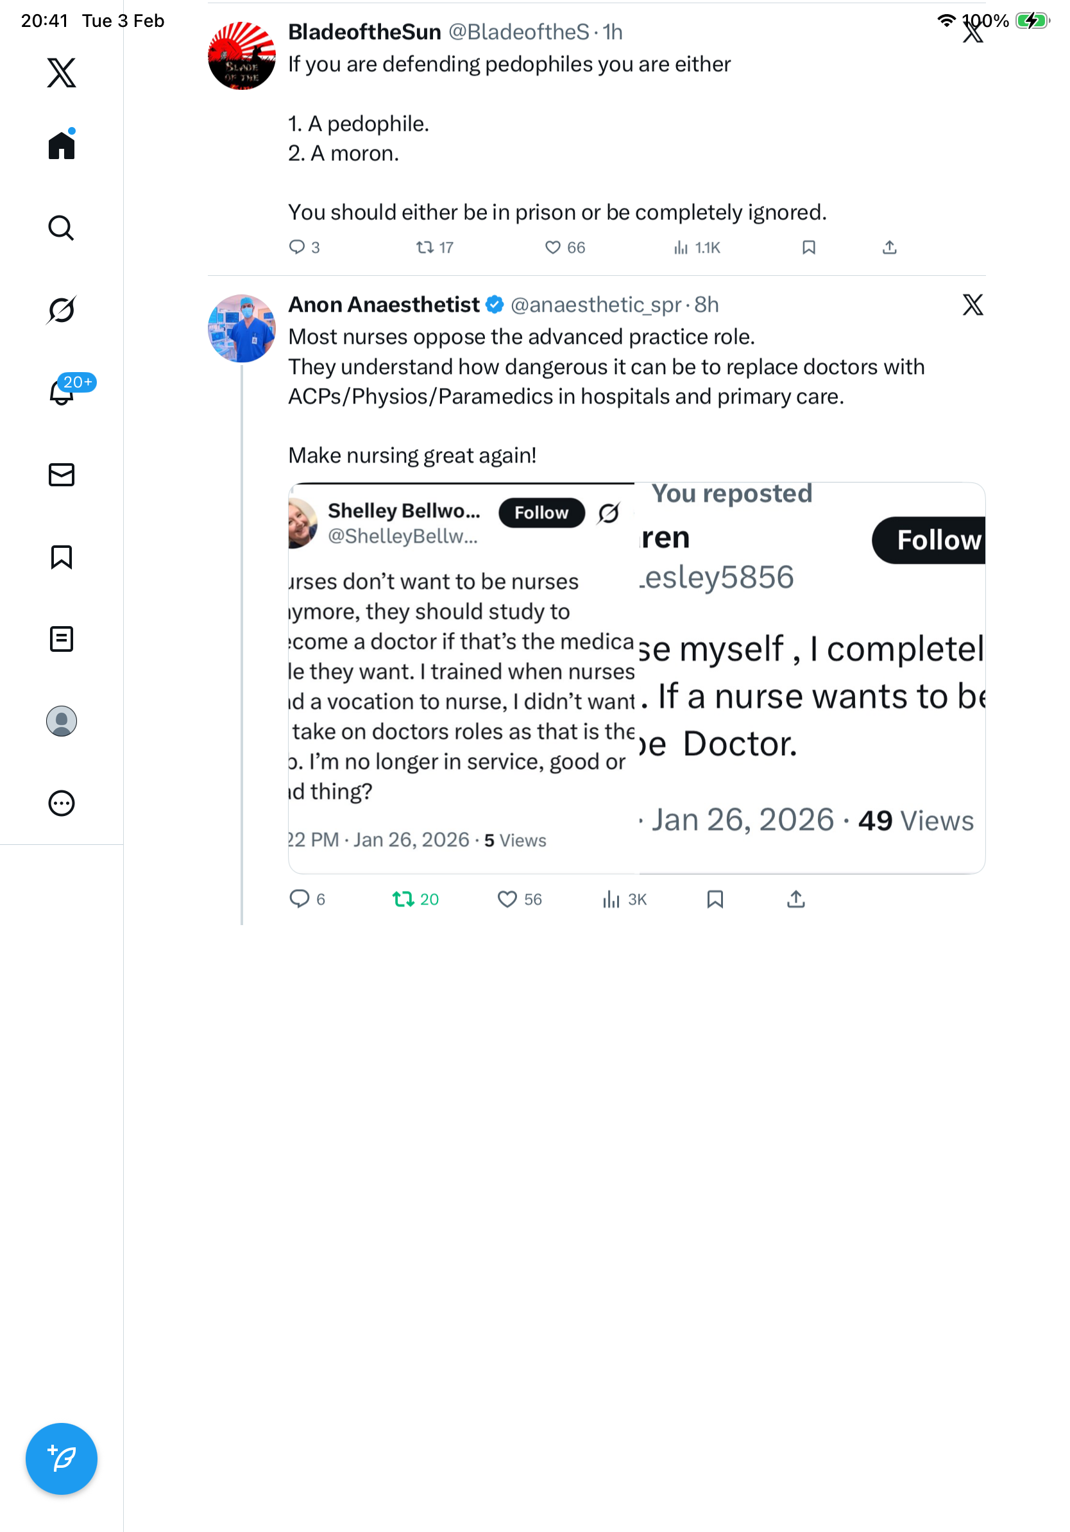Expand the More options menu
1070x1532 pixels.
click(62, 803)
